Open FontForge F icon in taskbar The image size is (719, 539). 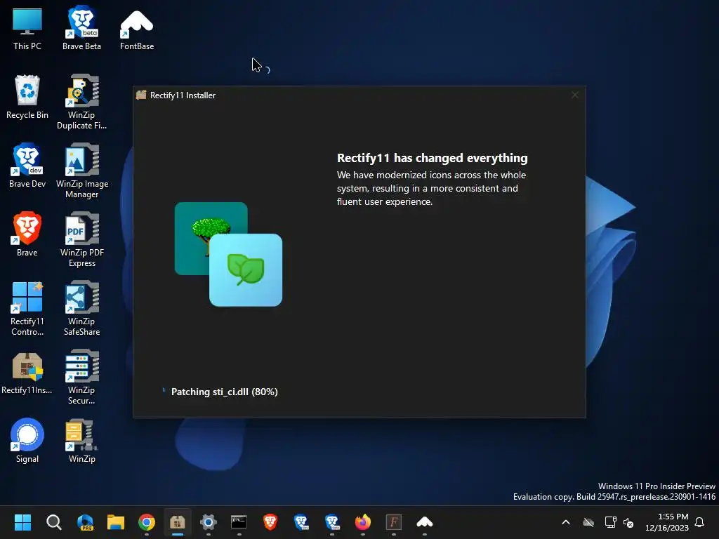coord(393,522)
